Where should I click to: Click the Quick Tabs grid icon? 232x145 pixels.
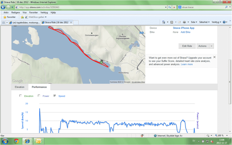coord(4,22)
